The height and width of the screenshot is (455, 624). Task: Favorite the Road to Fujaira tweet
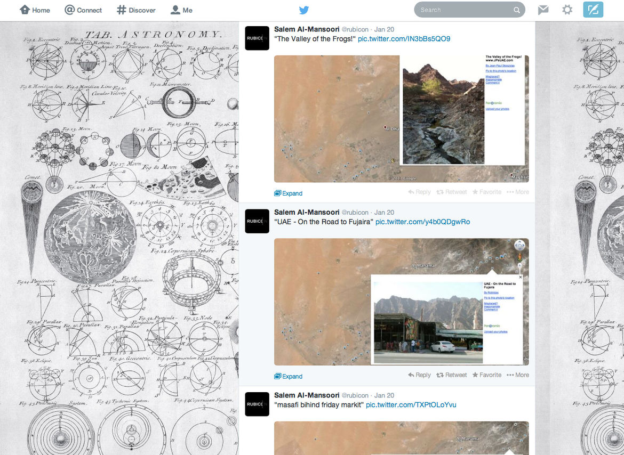point(487,375)
